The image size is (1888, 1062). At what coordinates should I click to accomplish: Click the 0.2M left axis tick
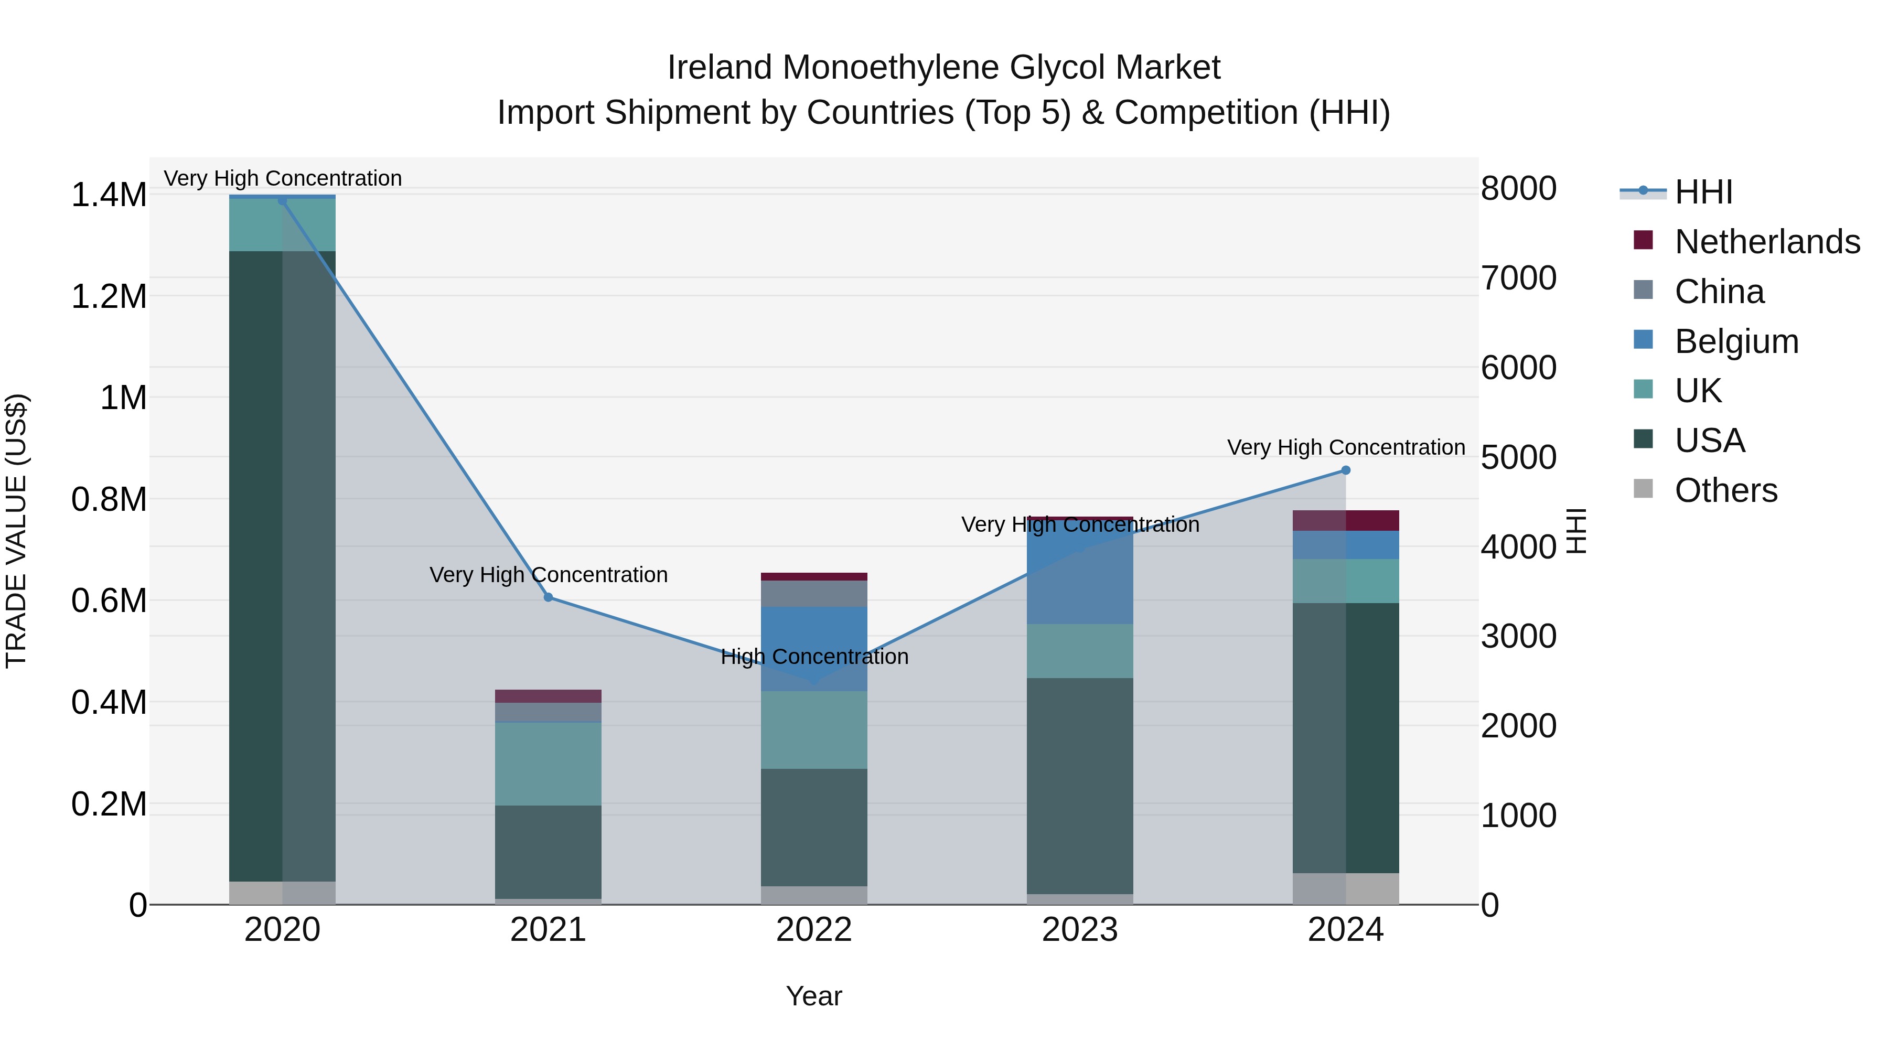pyautogui.click(x=109, y=804)
